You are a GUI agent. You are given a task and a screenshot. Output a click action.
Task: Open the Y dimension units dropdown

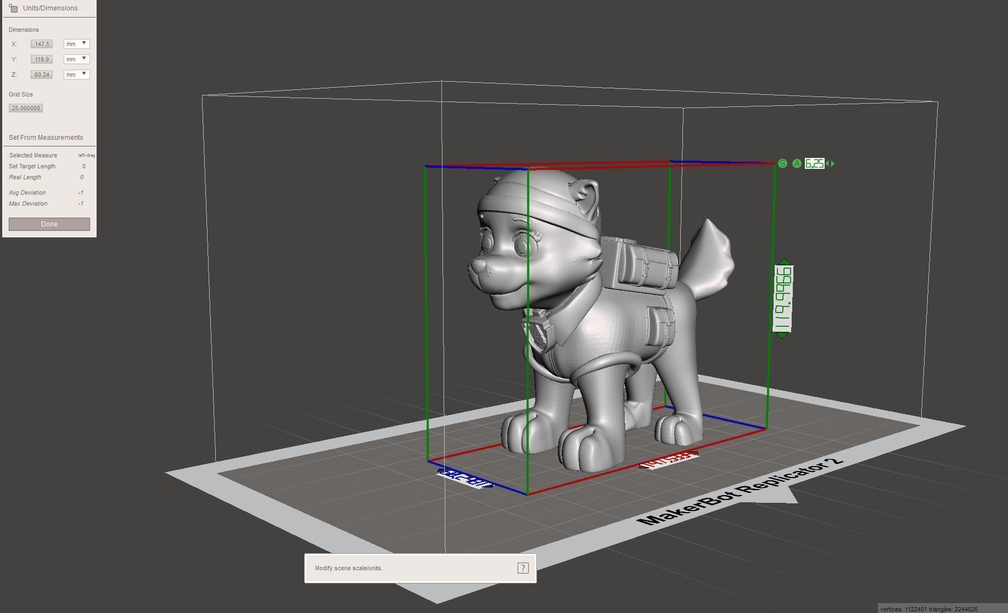pyautogui.click(x=76, y=59)
